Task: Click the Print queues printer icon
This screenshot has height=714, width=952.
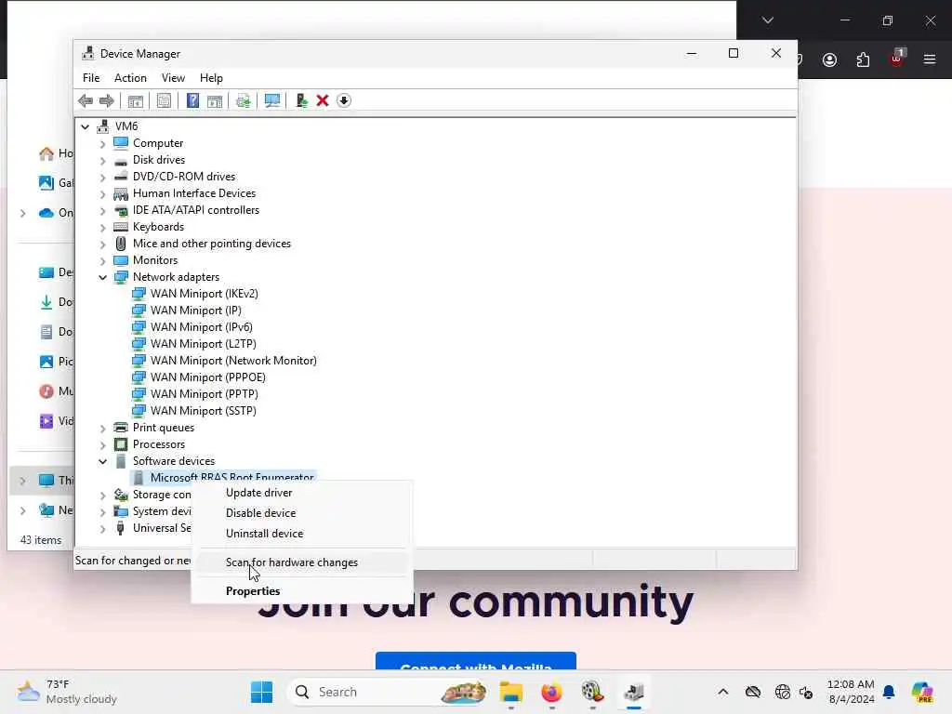Action: [121, 428]
